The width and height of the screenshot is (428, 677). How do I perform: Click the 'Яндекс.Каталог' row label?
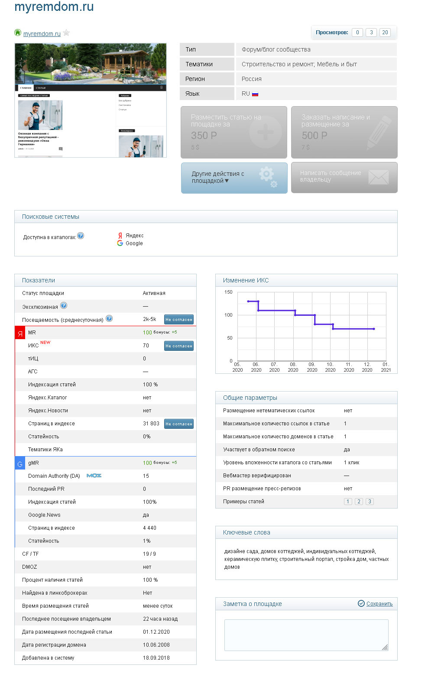[48, 398]
